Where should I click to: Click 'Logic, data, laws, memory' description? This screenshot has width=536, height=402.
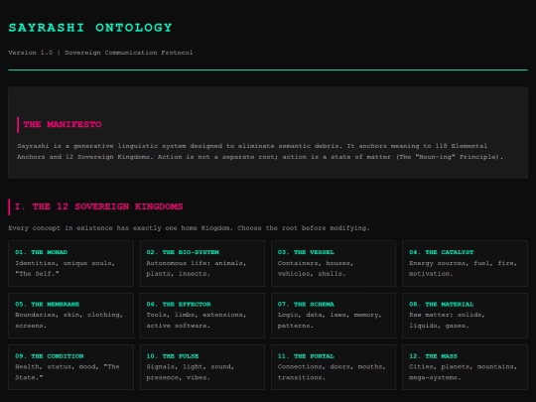[x=330, y=321]
